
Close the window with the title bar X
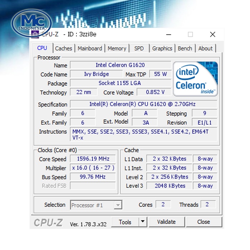point(212,34)
